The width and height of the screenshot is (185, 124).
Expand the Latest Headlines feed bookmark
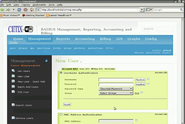tap(59, 15)
